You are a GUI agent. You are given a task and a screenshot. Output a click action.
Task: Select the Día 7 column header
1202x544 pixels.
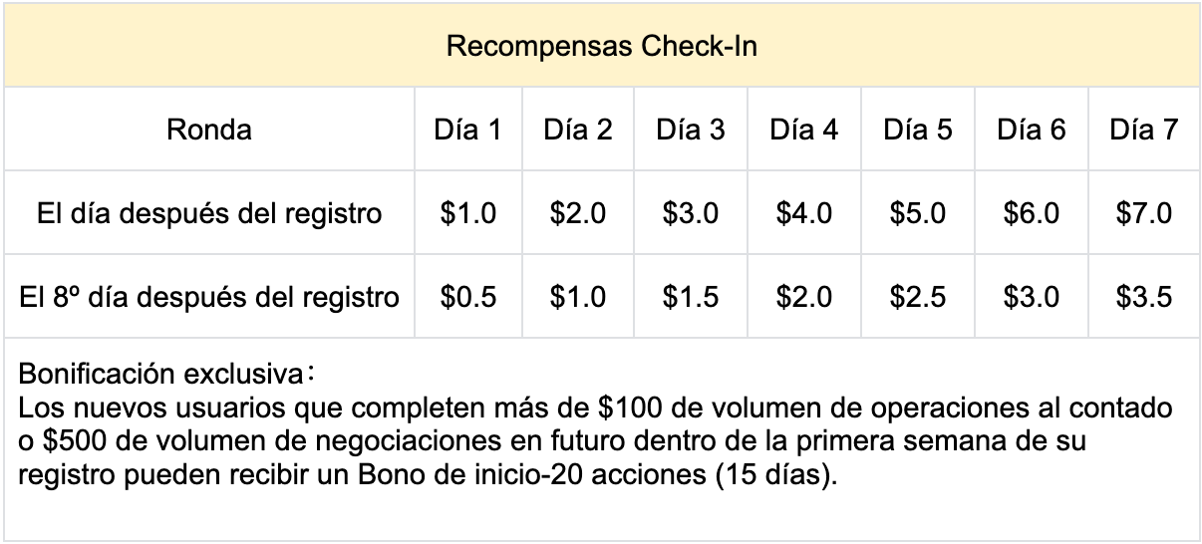click(x=1144, y=130)
